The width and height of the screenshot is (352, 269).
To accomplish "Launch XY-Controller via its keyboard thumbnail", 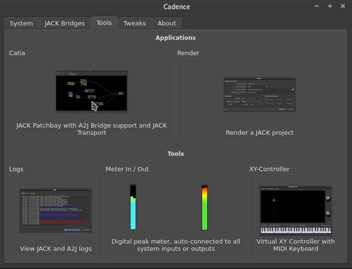I will [296, 211].
